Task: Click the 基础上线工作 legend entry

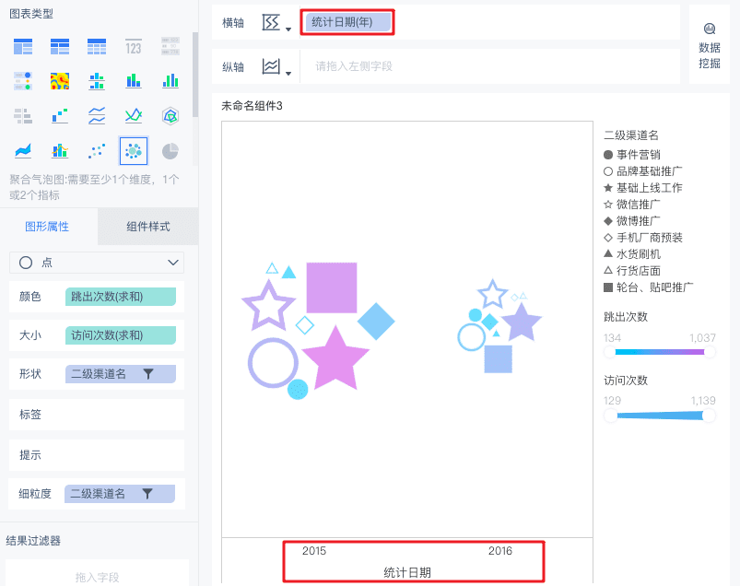Action: (643, 188)
